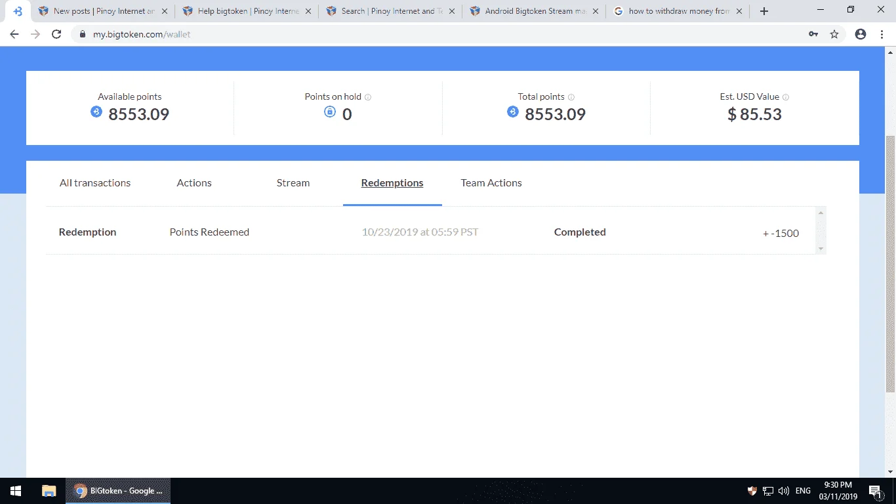The image size is (896, 504).
Task: Switch to the pinned BIGtoken browser tab
Action: point(17,11)
